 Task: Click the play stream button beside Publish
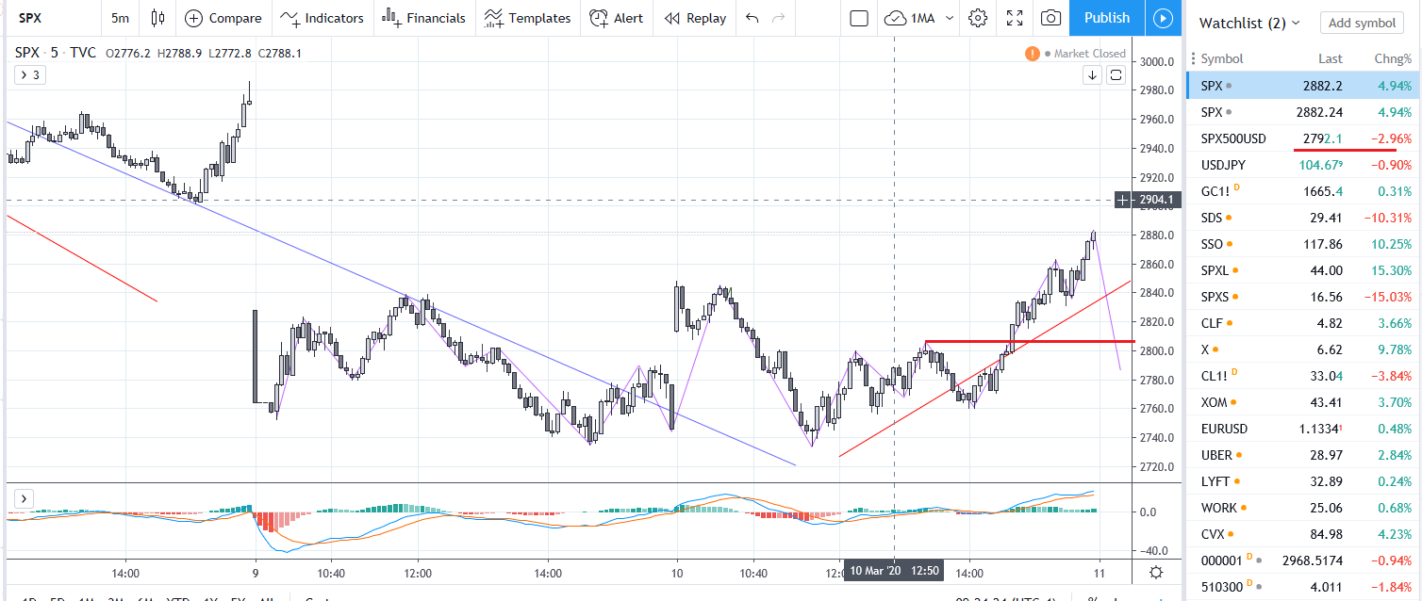coord(1164,18)
